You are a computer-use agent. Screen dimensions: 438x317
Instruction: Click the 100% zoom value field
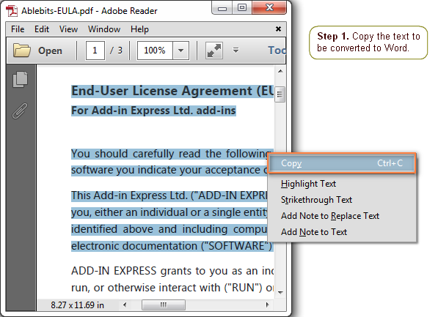[155, 51]
